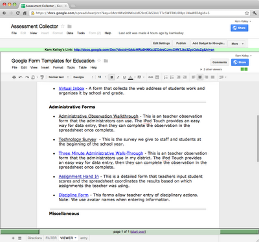Click the start over link
This screenshot has width=259, height=242.
pos(138,232)
